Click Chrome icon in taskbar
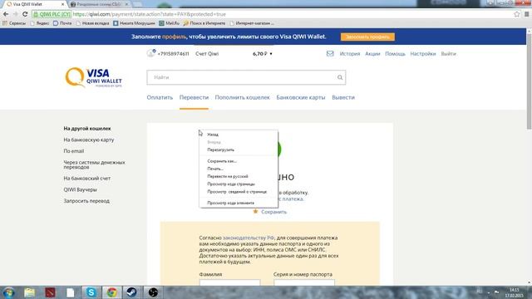Viewport: 532px width, 299px height. point(111,292)
